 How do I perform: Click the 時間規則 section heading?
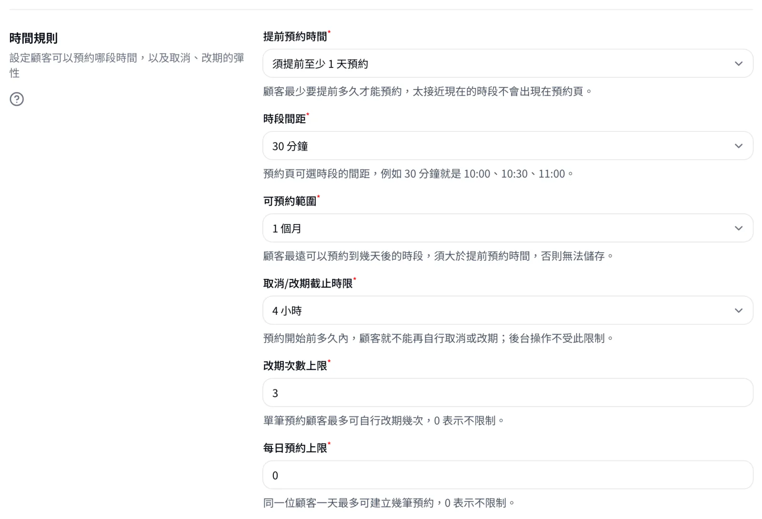click(x=33, y=38)
